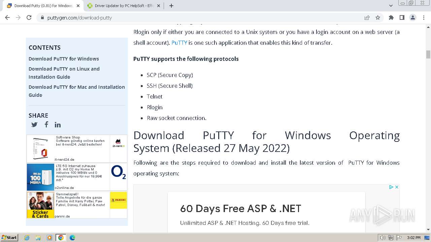Click the SCP (Secure Copy) list item

point(170,75)
